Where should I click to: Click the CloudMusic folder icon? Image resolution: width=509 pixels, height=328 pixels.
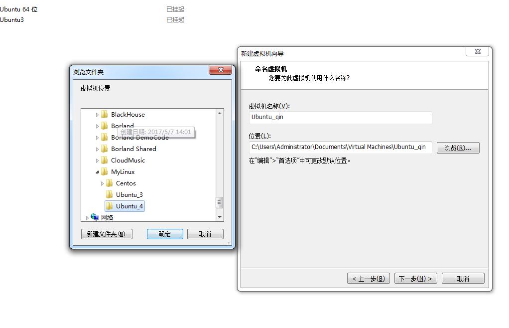pyautogui.click(x=105, y=160)
